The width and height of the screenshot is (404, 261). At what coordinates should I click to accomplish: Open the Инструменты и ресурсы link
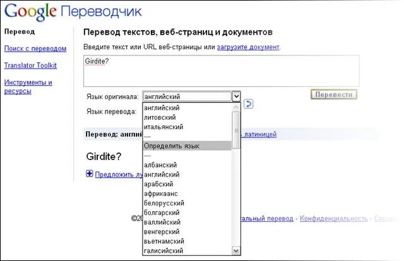[28, 86]
